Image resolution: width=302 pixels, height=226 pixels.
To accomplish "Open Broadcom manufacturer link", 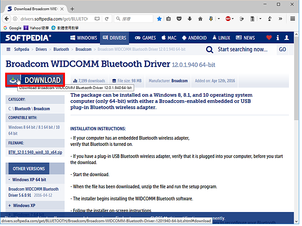I will tap(180, 81).
